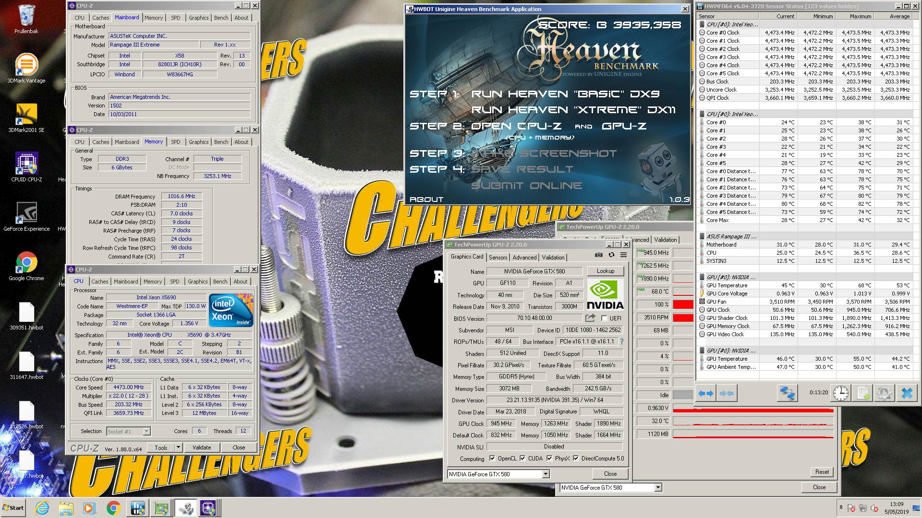
Task: Open Windows Explorer folder on taskbar
Action: point(66,508)
